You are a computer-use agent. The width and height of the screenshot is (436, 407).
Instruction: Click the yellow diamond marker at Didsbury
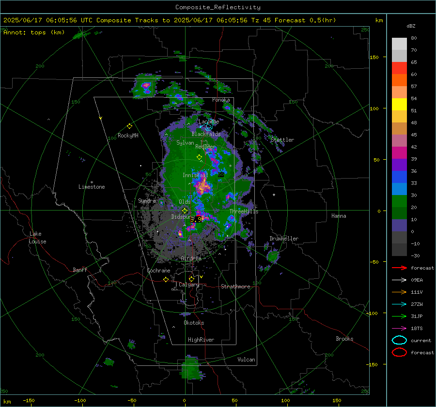click(x=185, y=211)
